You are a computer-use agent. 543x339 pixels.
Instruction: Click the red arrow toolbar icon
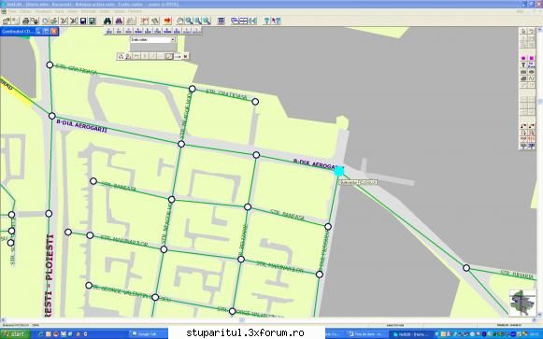tap(167, 21)
